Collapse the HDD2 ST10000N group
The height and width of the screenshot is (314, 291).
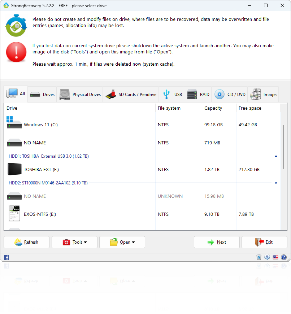coord(276,183)
